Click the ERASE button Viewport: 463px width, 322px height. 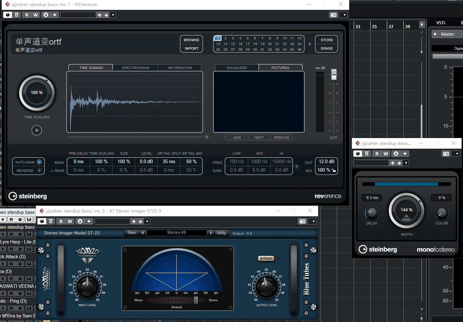click(327, 48)
